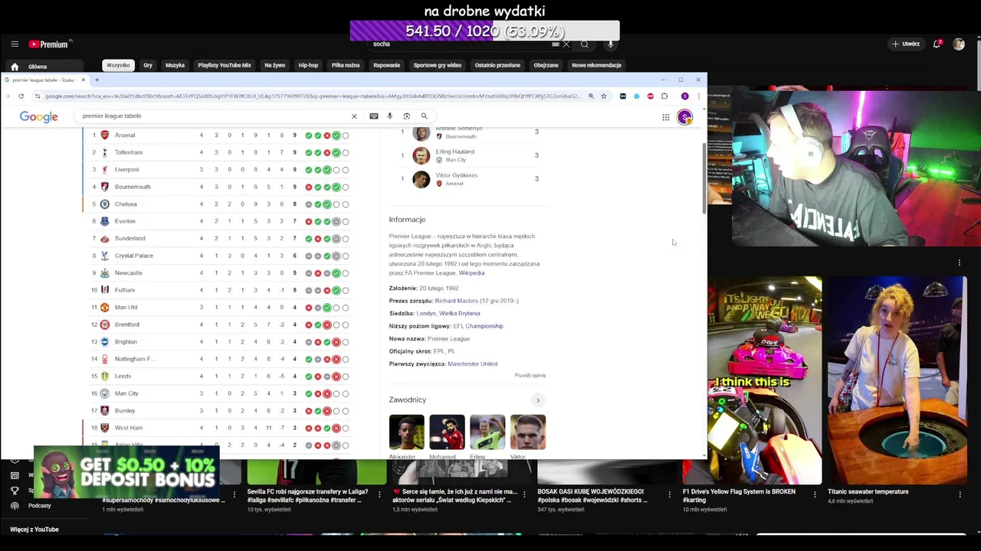Click Bournemouth in the standings
The height and width of the screenshot is (551, 981).
133,187
